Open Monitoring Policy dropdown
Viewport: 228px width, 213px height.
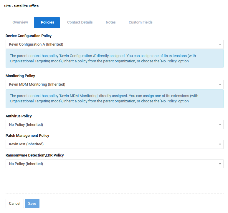pyautogui.click(x=114, y=84)
